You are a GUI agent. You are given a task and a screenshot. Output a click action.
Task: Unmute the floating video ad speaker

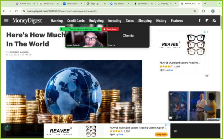pos(176,117)
